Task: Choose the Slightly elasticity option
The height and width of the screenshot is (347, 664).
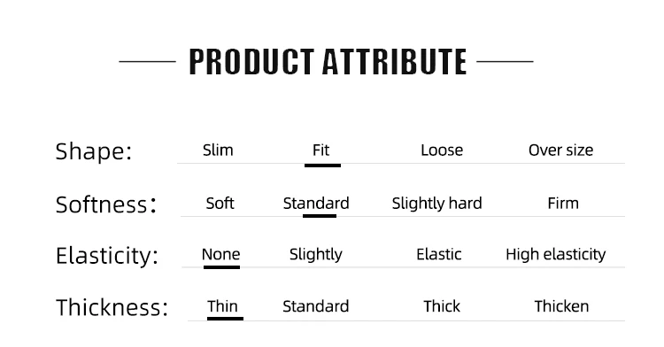Action: tap(315, 255)
